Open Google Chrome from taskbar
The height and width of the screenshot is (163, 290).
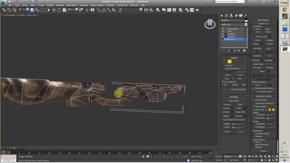[285, 10]
